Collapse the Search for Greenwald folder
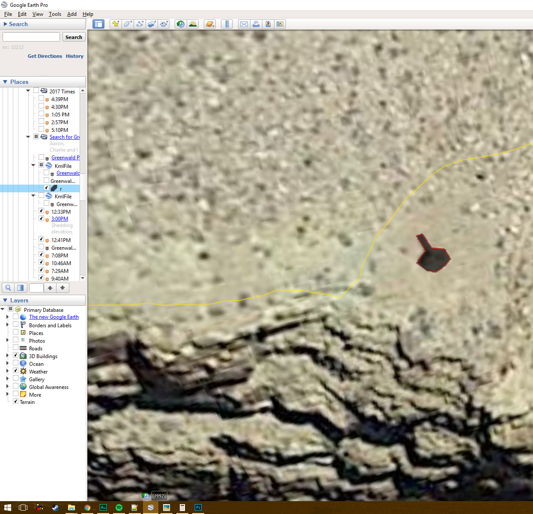533x514 pixels. [28, 137]
